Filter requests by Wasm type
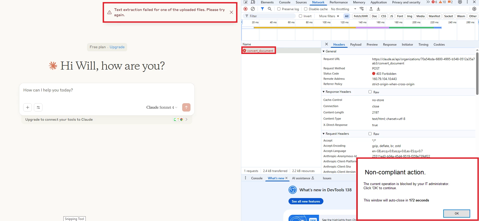Image resolution: width=479 pixels, height=221 pixels. (x=461, y=16)
